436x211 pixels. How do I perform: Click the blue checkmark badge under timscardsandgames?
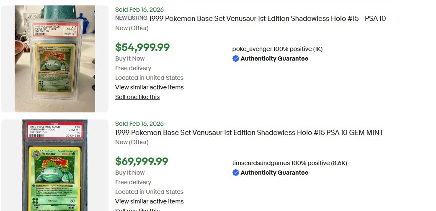[x=236, y=173]
